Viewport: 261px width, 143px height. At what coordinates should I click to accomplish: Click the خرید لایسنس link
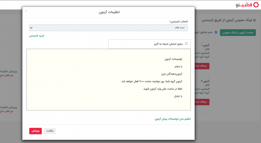pos(37,36)
